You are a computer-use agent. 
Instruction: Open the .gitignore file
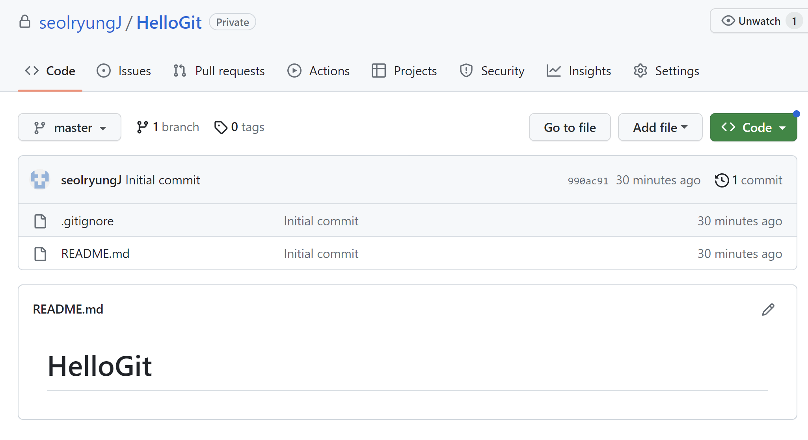point(88,221)
